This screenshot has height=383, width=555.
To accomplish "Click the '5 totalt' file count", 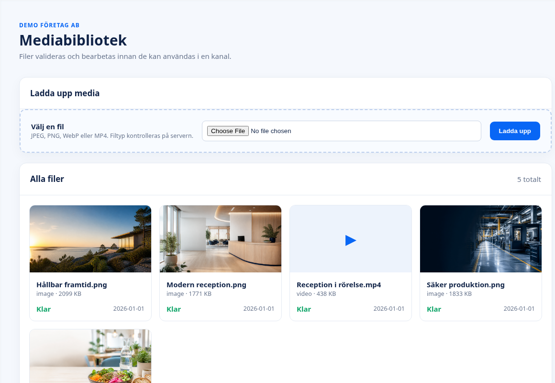I will [x=529, y=180].
